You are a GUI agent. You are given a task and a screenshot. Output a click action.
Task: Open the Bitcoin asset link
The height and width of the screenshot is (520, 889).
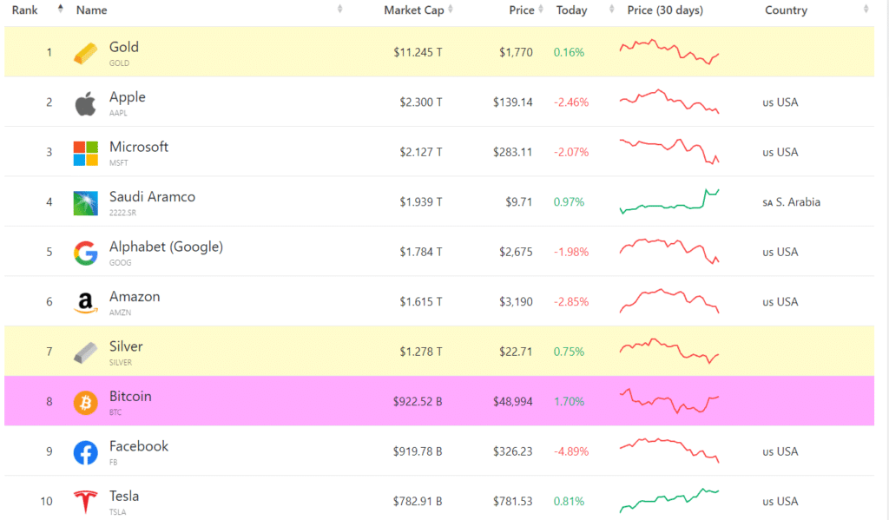[x=130, y=397]
